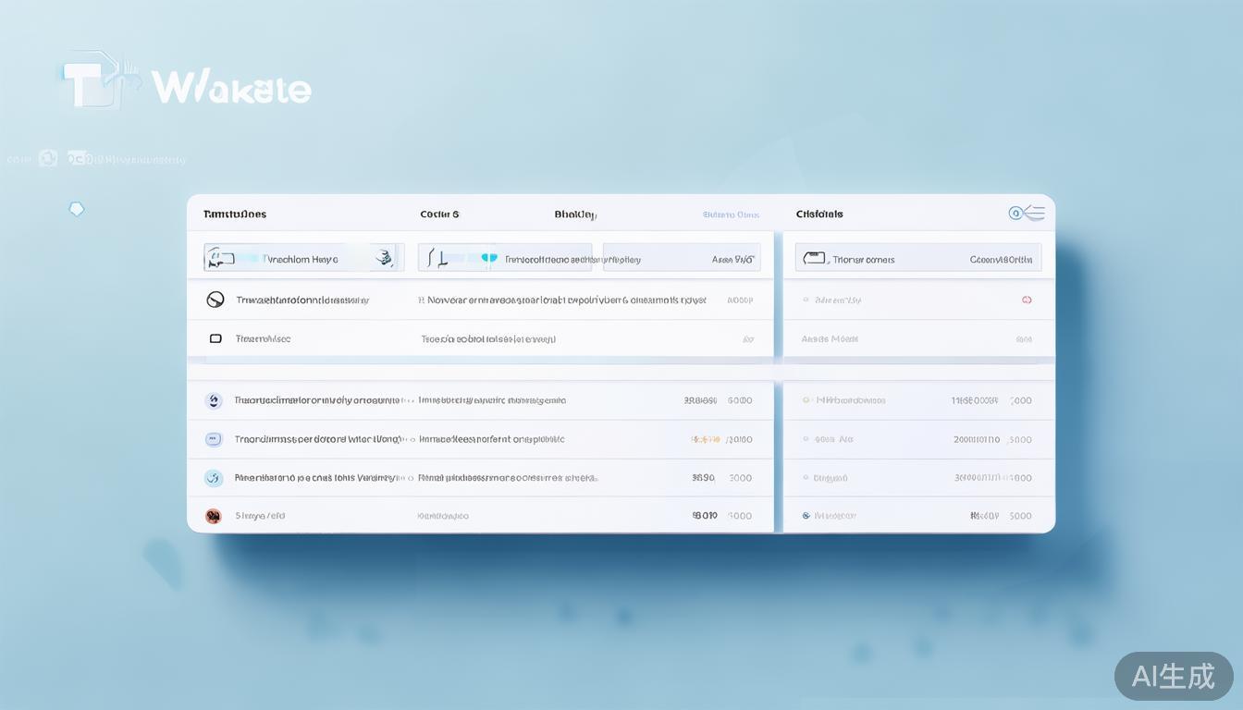Screen dimensions: 1243x710
Task: Click the truck icon in the leftmost search box
Action: [x=221, y=258]
